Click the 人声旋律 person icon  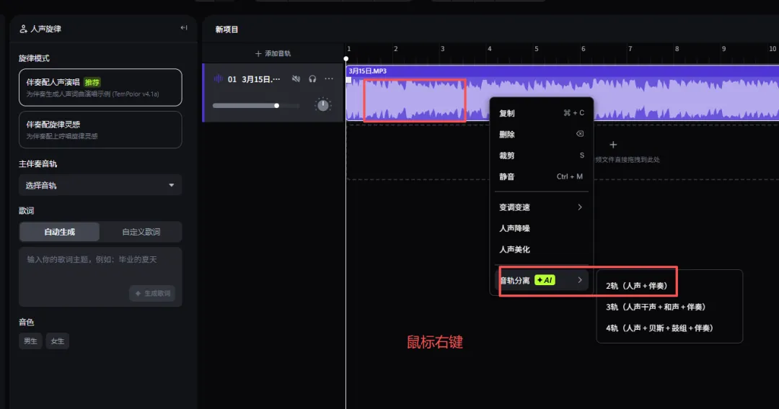tap(23, 29)
